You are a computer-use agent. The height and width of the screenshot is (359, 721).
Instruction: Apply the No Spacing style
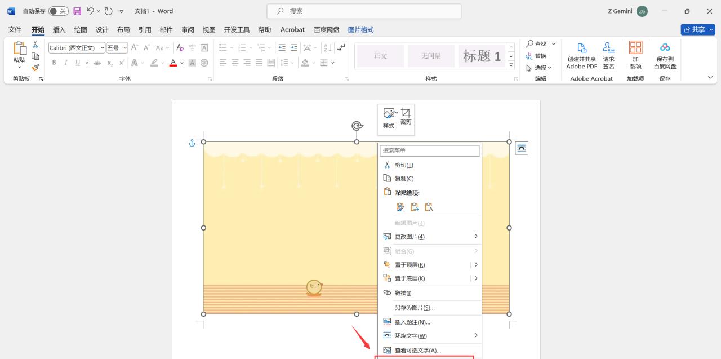[431, 56]
